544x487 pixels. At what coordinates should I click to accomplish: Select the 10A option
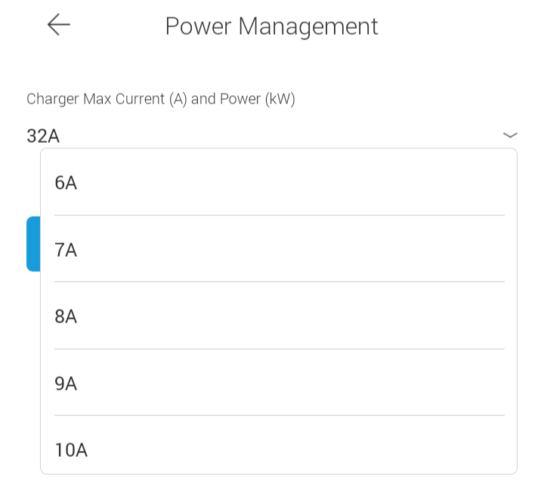(278, 450)
